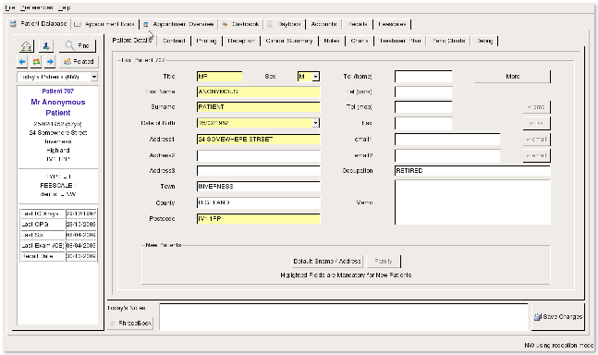The height and width of the screenshot is (355, 598).
Task: Click the Tel (work) field
Action: (423, 92)
